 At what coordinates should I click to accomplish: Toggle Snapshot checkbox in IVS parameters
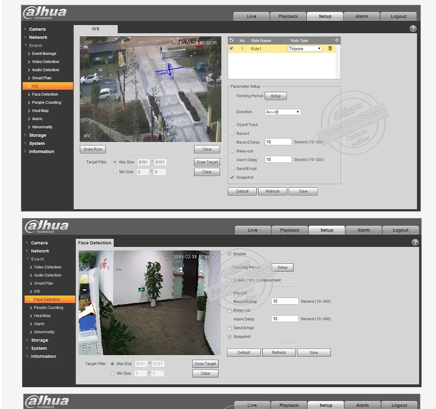(232, 177)
